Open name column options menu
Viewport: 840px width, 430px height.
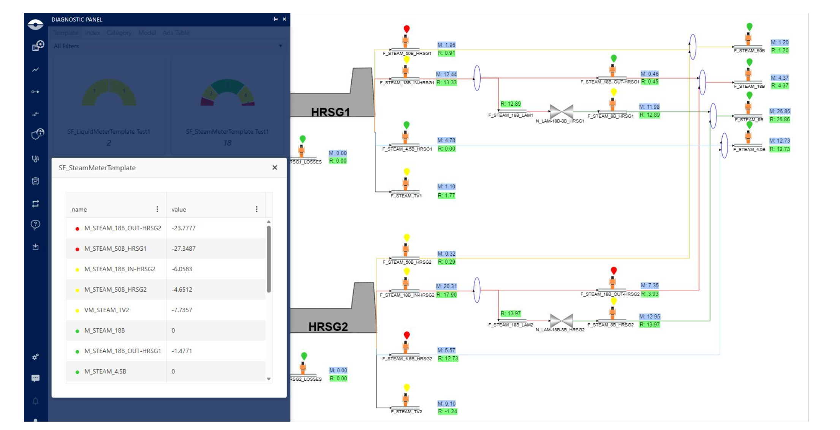(157, 209)
